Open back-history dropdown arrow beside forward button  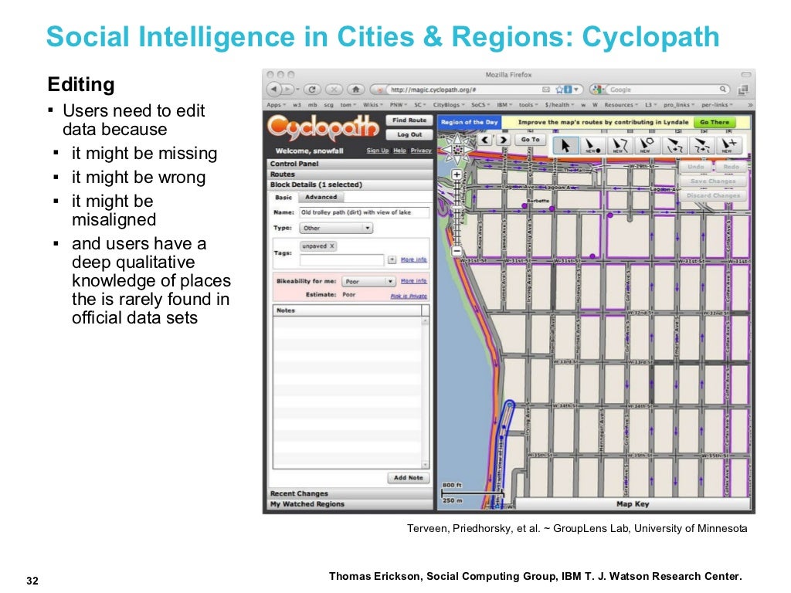297,90
